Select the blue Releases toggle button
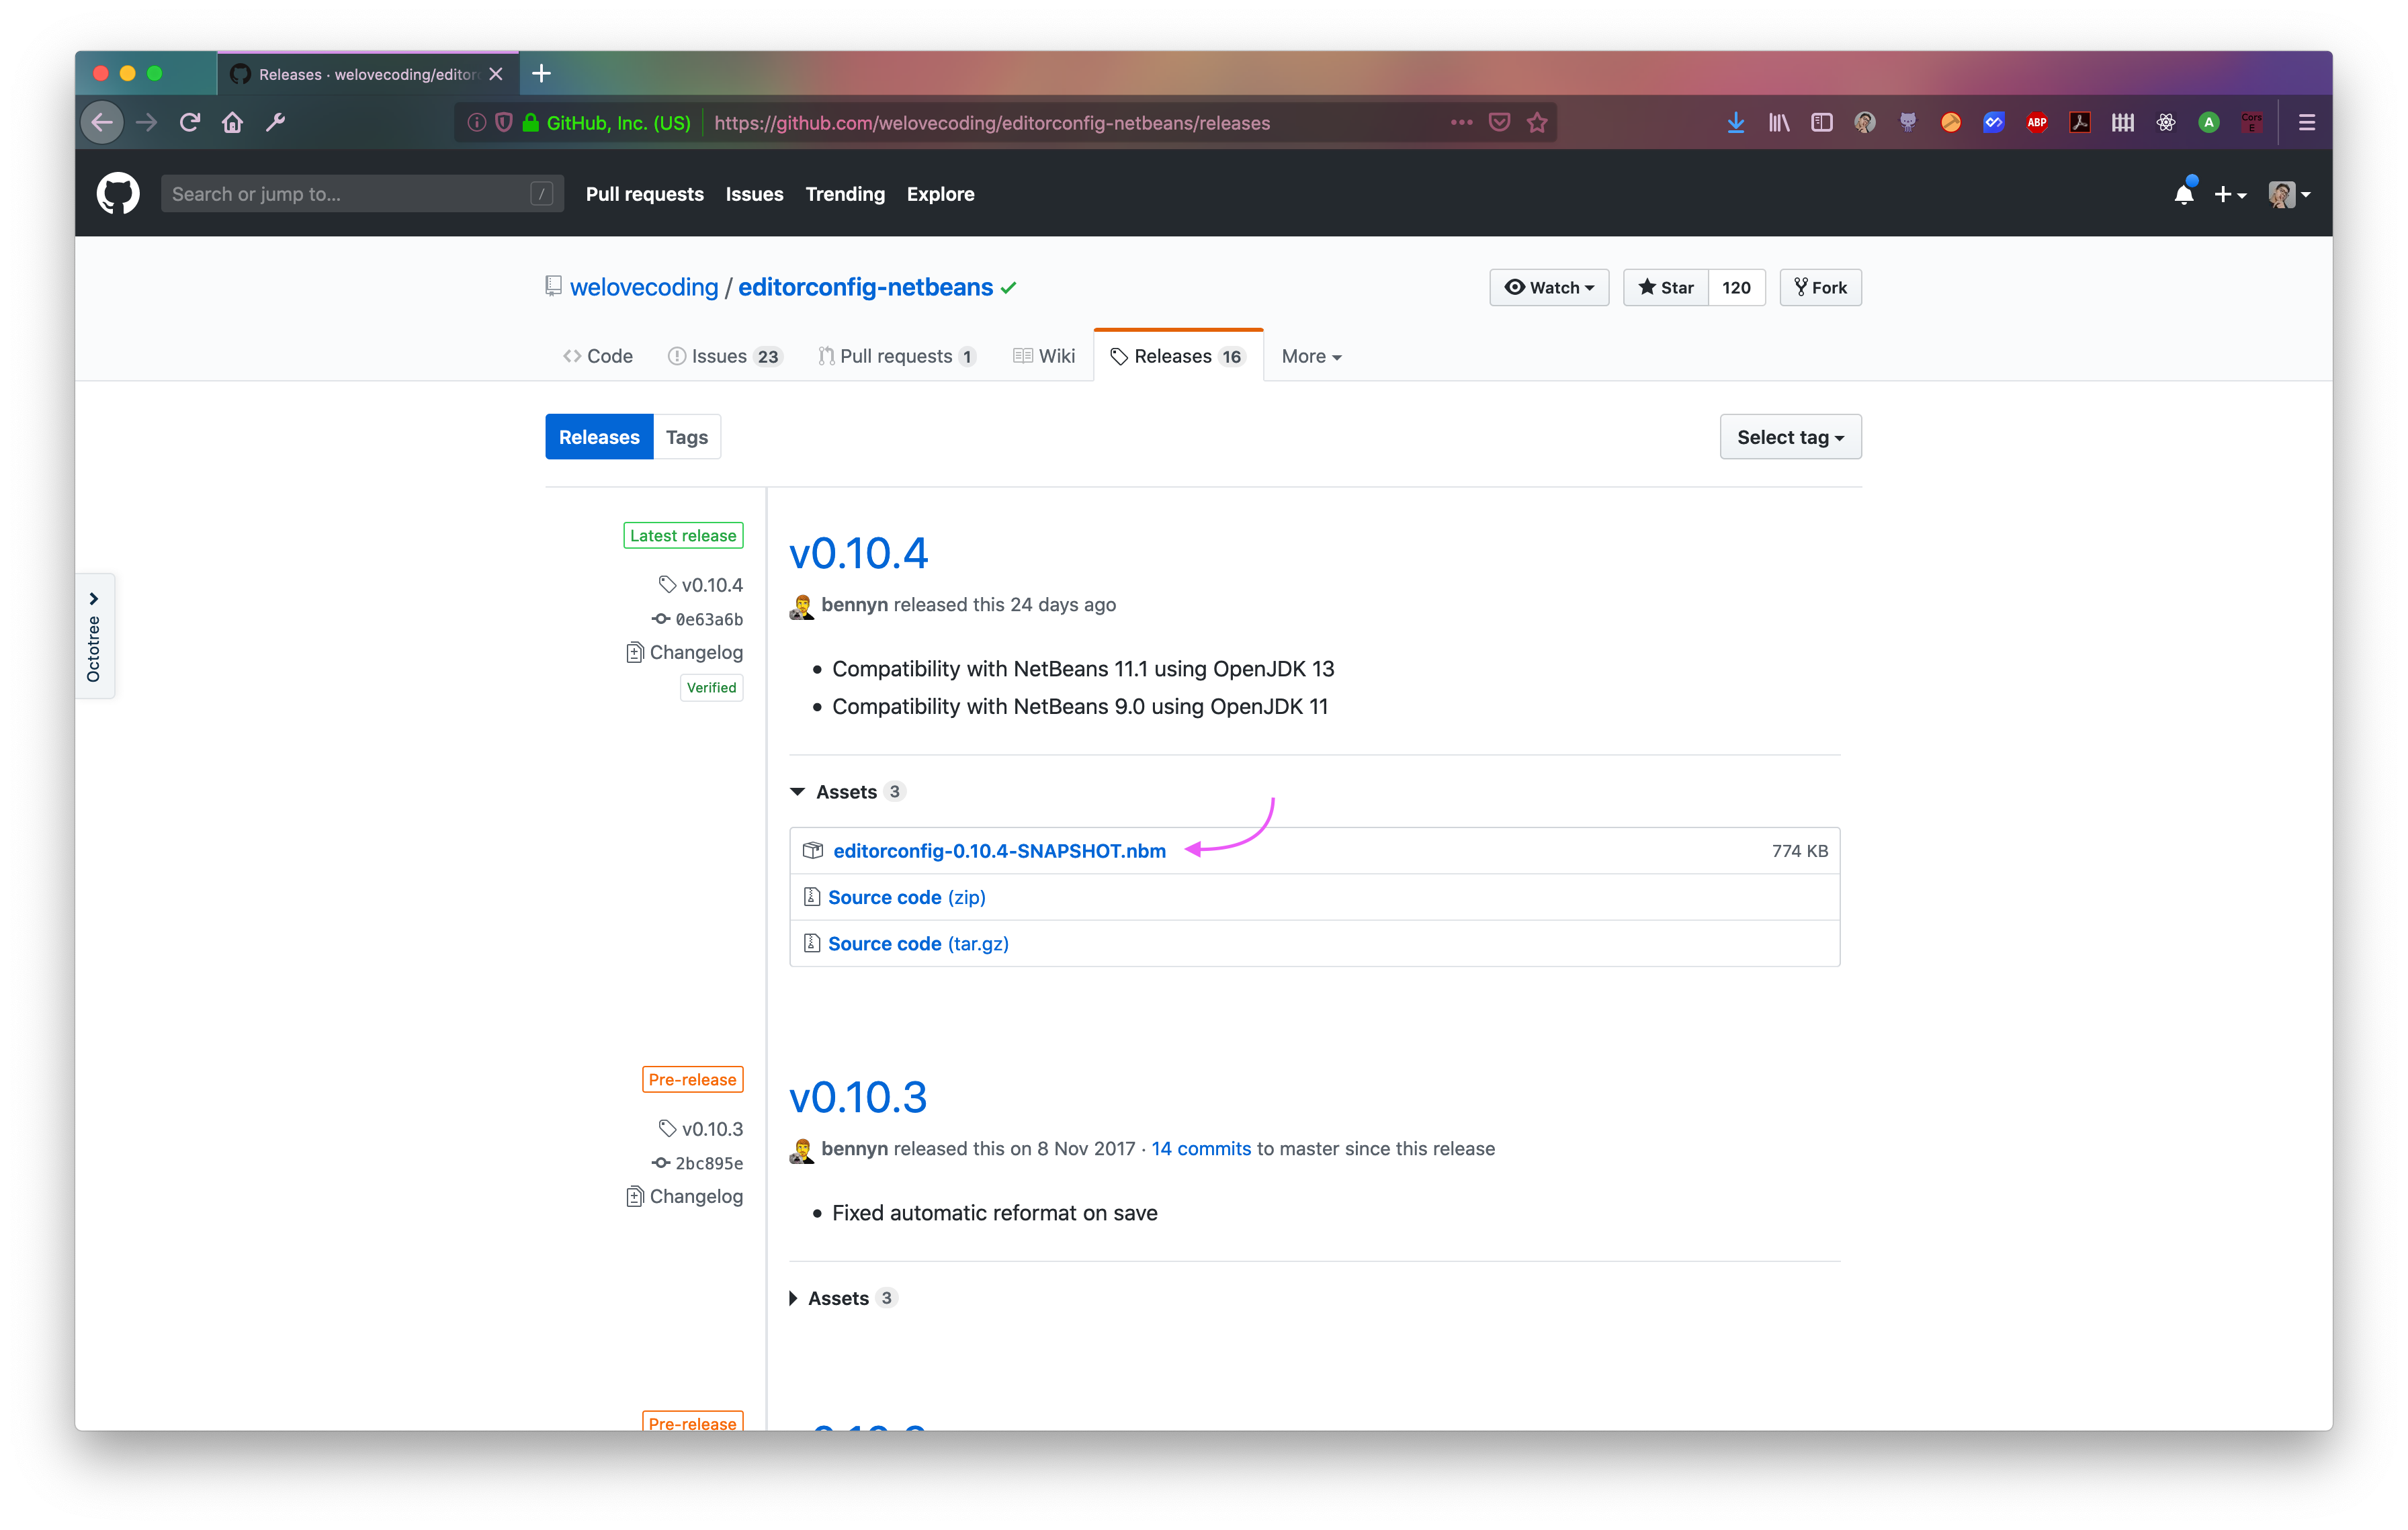This screenshot has height=1530, width=2408. tap(599, 437)
